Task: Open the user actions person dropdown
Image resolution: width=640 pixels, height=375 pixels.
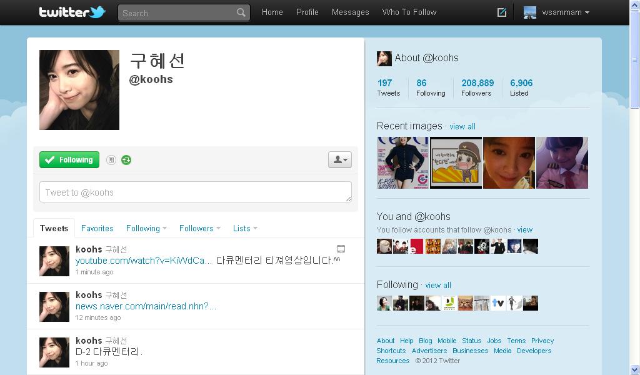Action: click(340, 159)
